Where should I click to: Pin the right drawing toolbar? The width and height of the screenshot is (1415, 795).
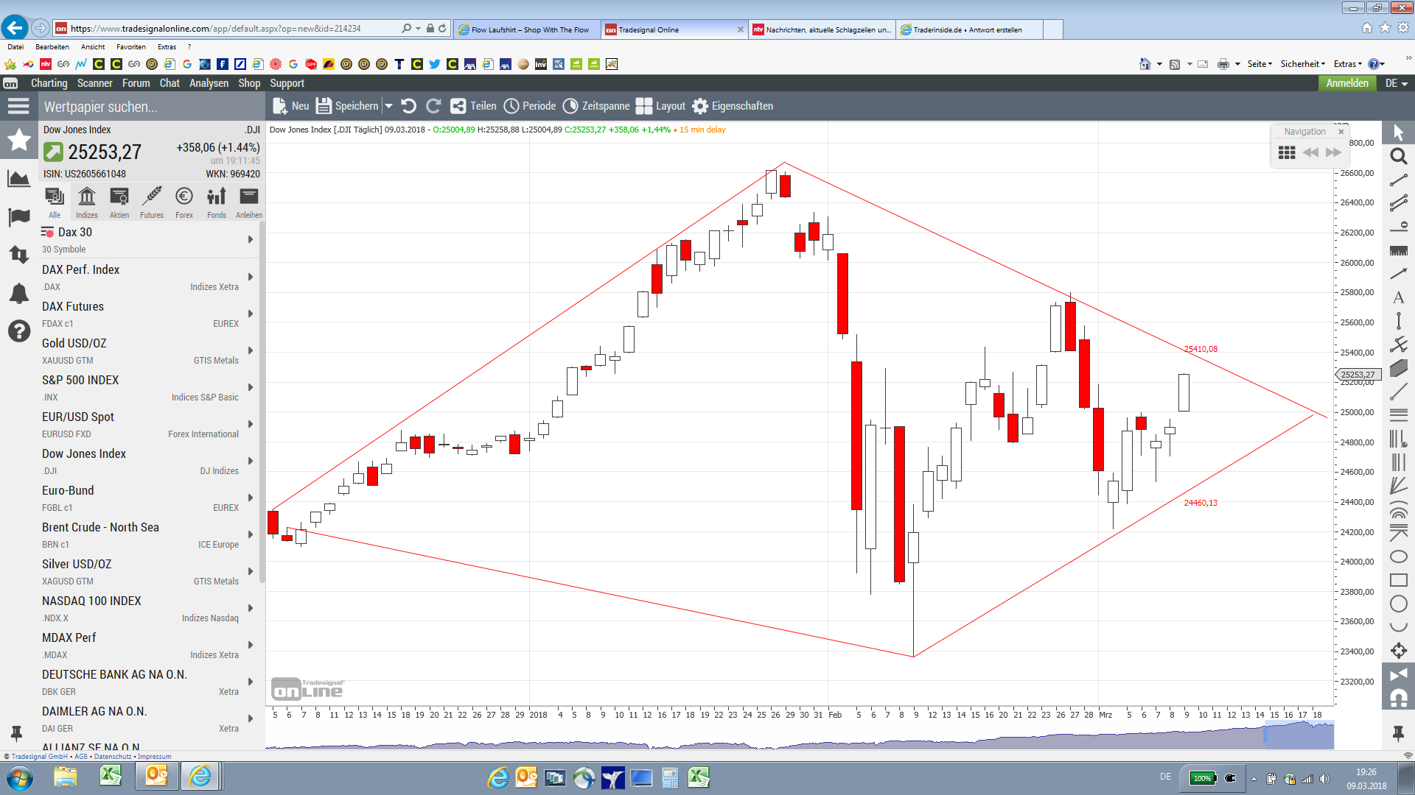1398,732
